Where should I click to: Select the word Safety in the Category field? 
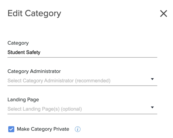pos(33,52)
